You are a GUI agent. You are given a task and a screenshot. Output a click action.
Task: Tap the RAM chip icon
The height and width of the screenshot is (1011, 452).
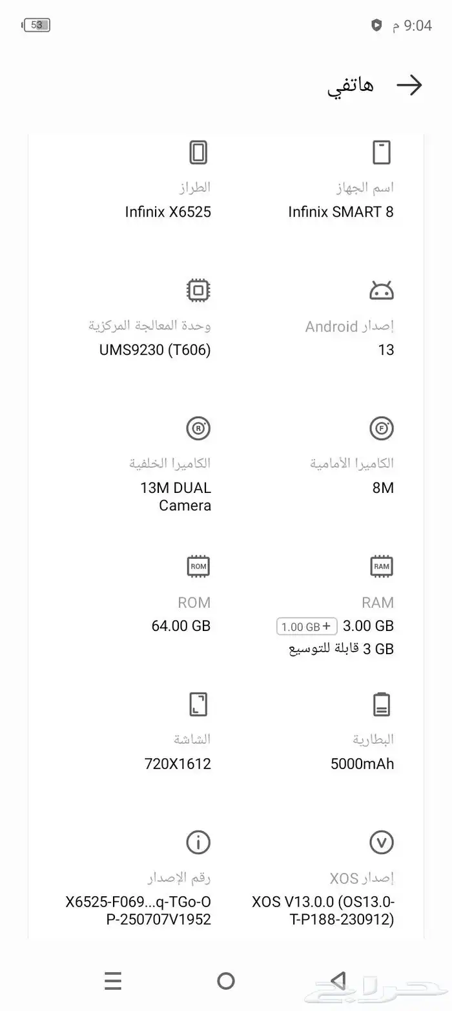coord(382,566)
